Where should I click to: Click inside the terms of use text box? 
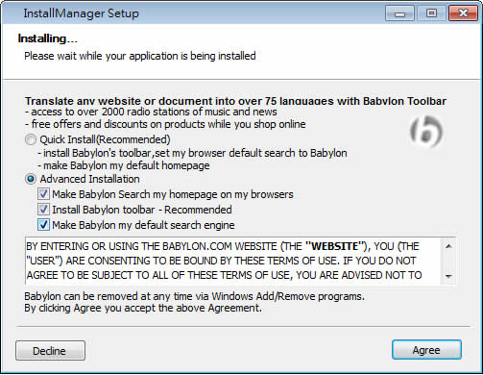pos(233,261)
